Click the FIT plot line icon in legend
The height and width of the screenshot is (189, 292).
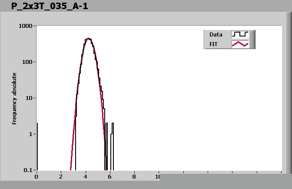click(x=240, y=44)
